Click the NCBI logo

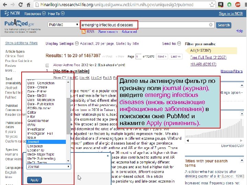(x=12, y=13)
